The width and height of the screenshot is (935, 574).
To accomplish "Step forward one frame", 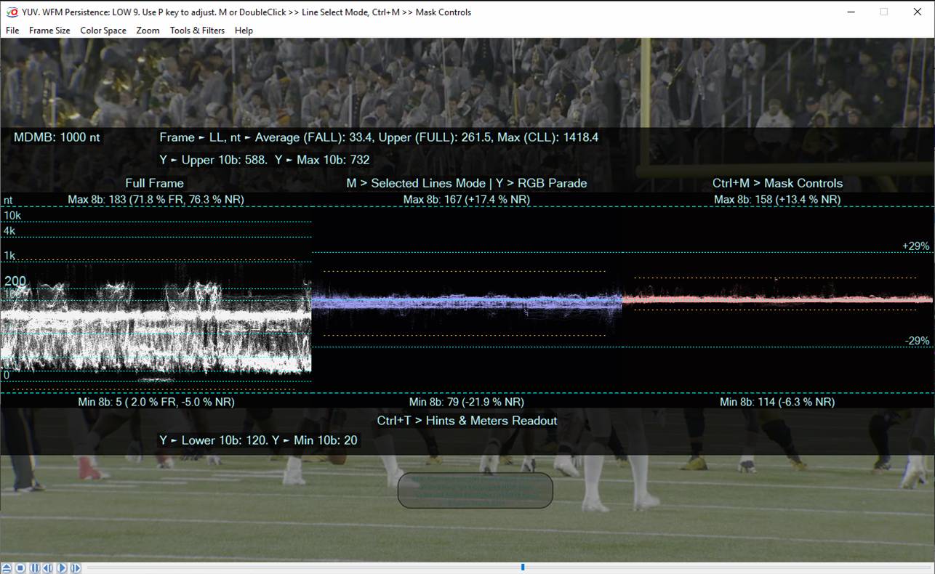I will tap(75, 568).
